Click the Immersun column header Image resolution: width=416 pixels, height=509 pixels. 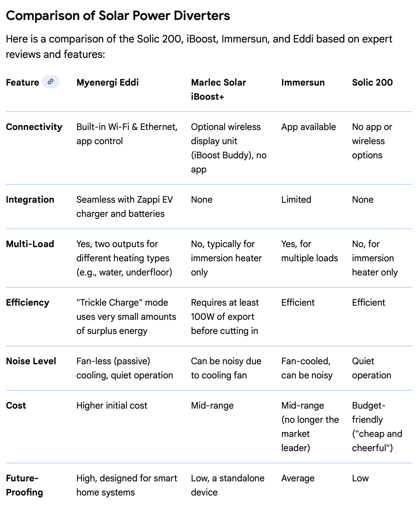point(303,82)
